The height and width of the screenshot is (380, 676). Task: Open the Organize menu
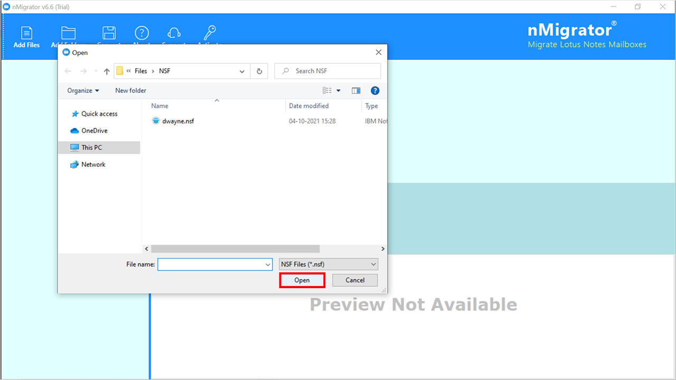pos(83,90)
